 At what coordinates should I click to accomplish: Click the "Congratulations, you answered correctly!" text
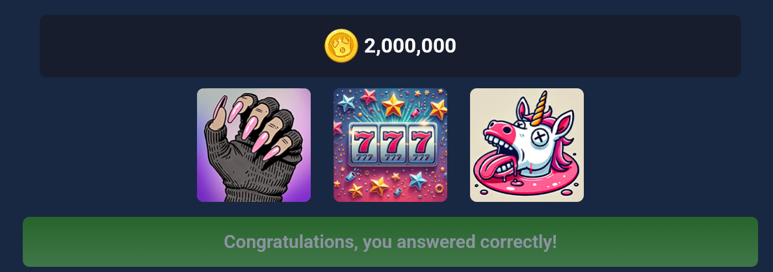pyautogui.click(x=391, y=242)
